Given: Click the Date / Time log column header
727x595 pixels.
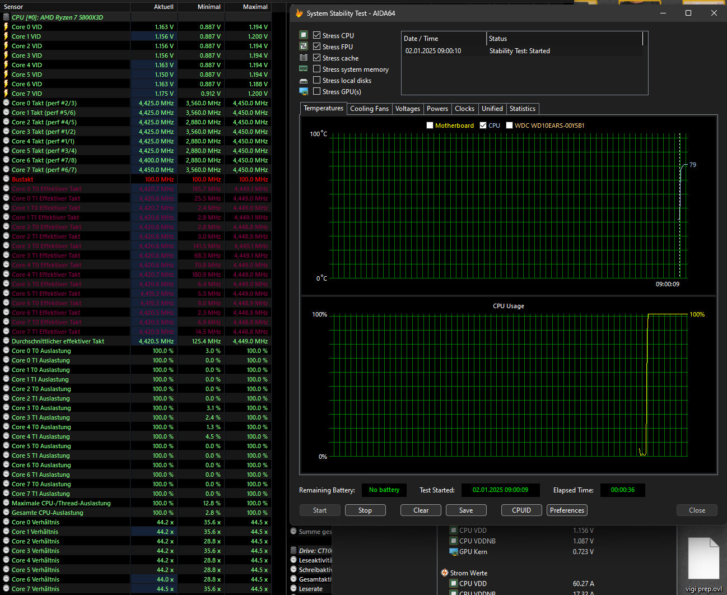Looking at the screenshot, I should [x=444, y=39].
